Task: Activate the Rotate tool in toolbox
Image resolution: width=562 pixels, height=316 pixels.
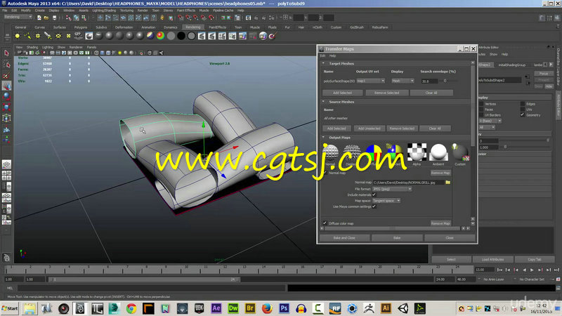Action: click(x=6, y=96)
